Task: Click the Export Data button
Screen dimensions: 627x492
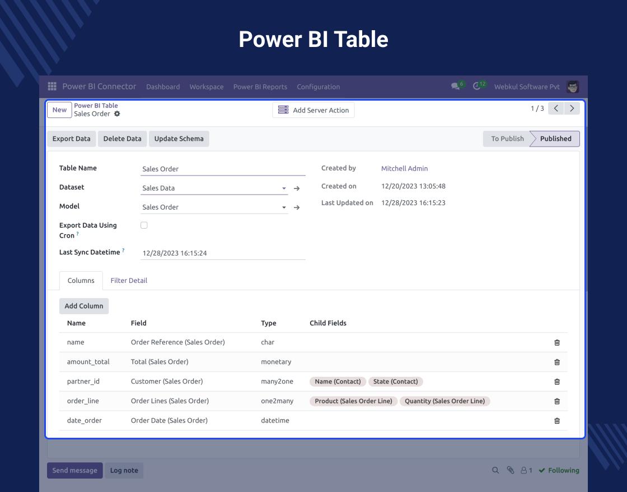Action: pos(71,138)
